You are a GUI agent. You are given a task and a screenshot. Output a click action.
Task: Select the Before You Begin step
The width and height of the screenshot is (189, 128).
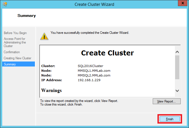point(15,33)
